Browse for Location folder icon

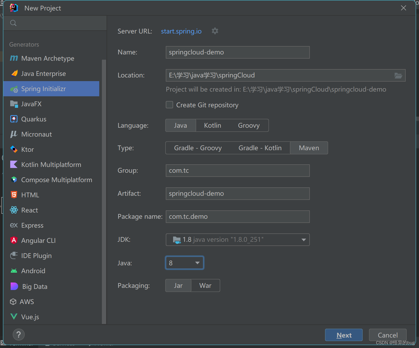coord(398,75)
